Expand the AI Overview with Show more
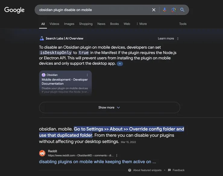Screen dimensions: 223x176 click(x=109, y=107)
